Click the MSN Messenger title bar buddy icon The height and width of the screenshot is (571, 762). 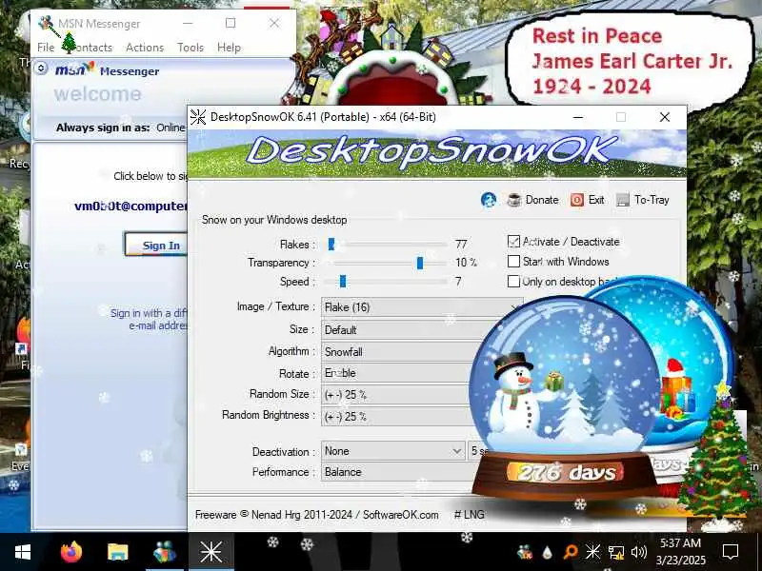pos(46,23)
